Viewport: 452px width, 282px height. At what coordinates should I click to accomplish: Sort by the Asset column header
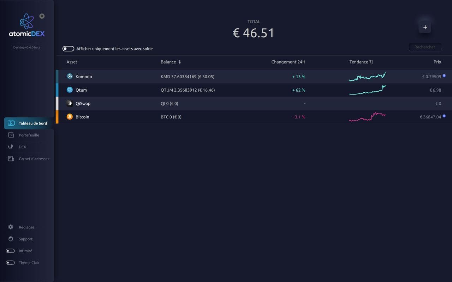pos(72,62)
